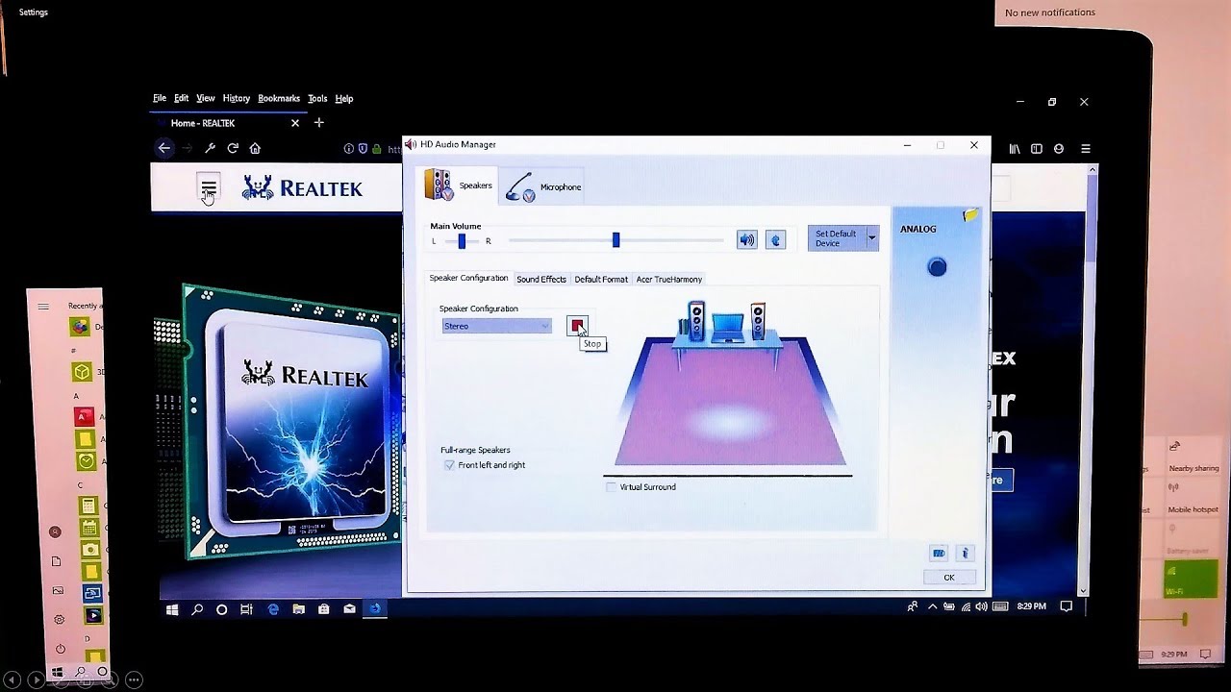
Task: Open the Tools menu in the browser
Action: click(317, 98)
